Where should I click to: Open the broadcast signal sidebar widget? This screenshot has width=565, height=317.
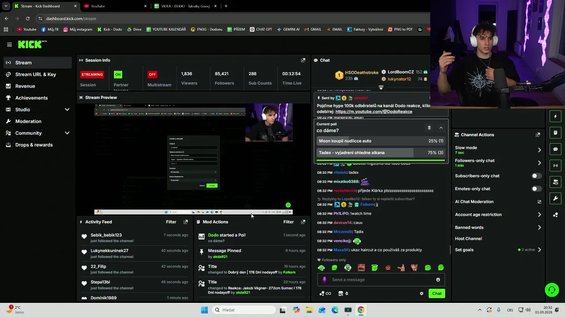point(555,166)
